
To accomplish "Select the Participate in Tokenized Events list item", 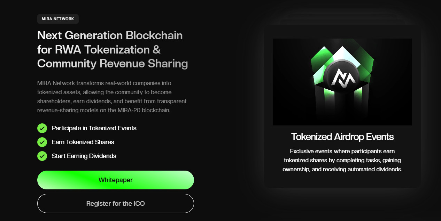I will 94,128.
